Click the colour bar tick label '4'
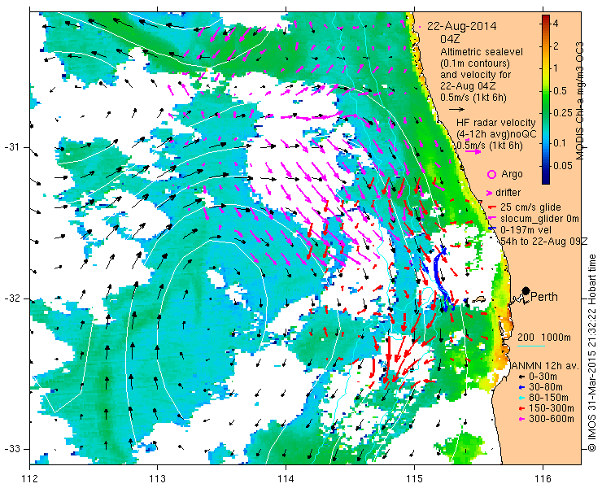Viewport: 602px width, 488px height. tap(556, 24)
